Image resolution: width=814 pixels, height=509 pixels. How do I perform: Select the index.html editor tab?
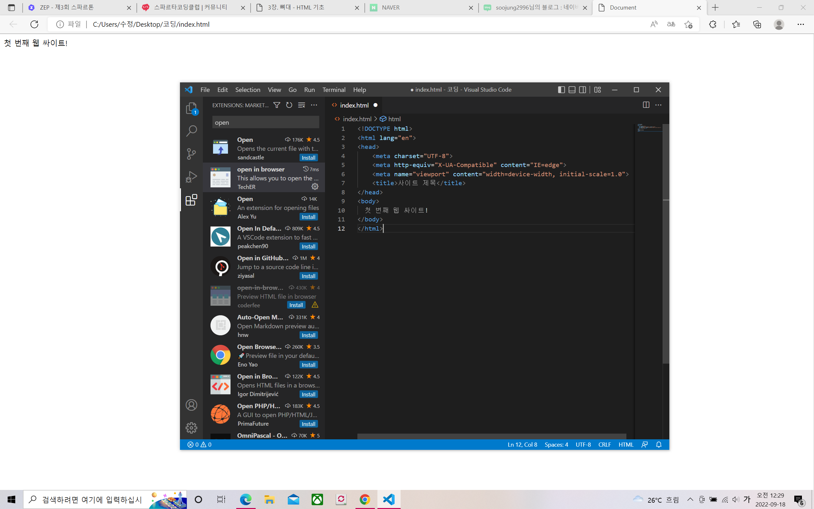(x=354, y=105)
